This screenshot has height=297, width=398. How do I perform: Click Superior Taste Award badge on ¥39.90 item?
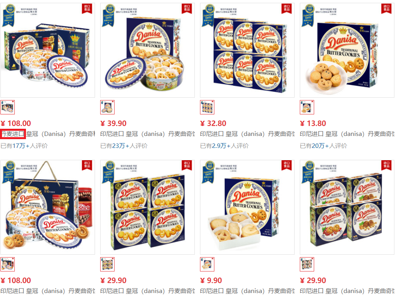(x=109, y=16)
